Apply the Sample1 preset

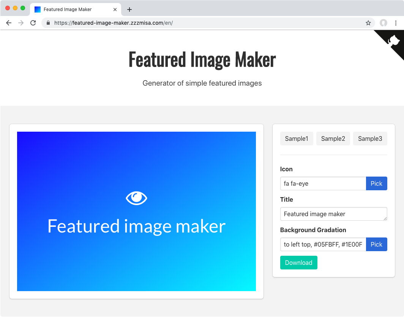(297, 139)
